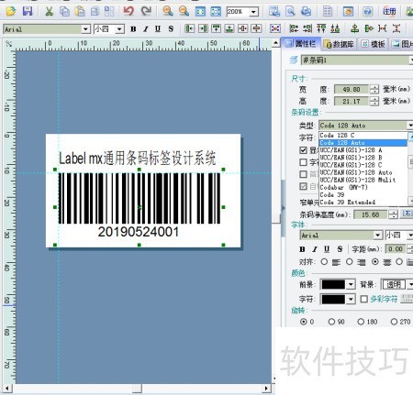The height and width of the screenshot is (395, 413).
Task: Open the #条码1 object selector dropdown
Action: (x=411, y=60)
